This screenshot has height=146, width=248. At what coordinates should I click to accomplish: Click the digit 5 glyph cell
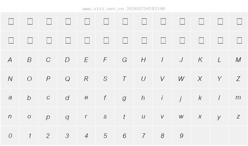click(x=105, y=136)
